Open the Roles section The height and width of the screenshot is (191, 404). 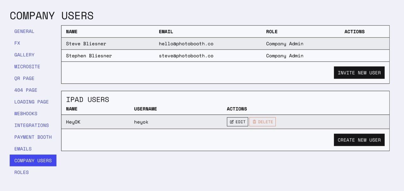(x=21, y=172)
